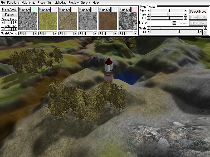Viewport: 210px width, 157px height.
Task: Increase Brush Size with right arrow
Action: coord(16,29)
